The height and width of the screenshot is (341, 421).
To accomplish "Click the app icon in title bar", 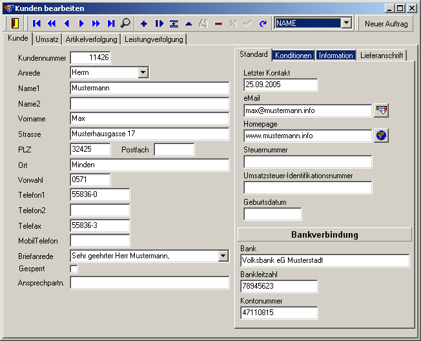I will [9, 8].
